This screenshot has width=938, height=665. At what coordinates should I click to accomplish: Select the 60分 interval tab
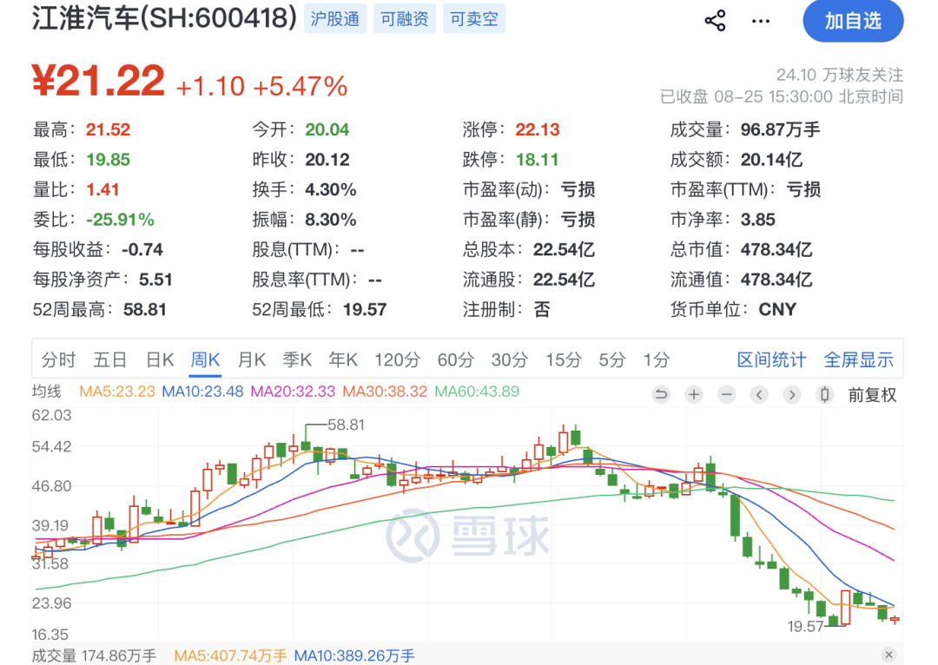coord(456,360)
